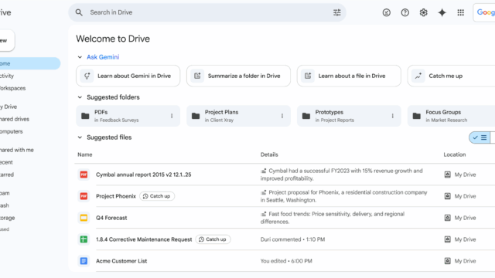Click Catch up chip on Corrective Maintenance Request
The width and height of the screenshot is (495, 278).
[213, 239]
